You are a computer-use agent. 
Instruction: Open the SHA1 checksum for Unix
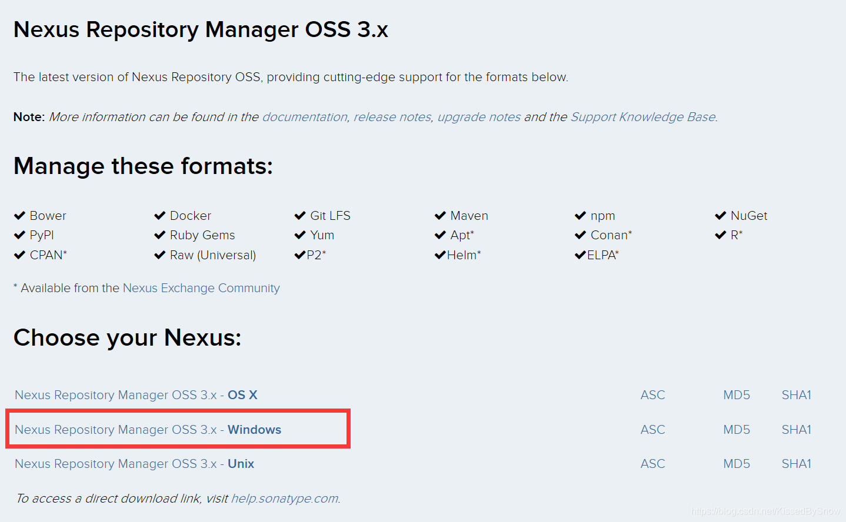click(x=796, y=464)
